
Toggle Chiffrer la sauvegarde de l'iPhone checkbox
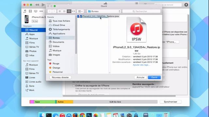coord(73,86)
